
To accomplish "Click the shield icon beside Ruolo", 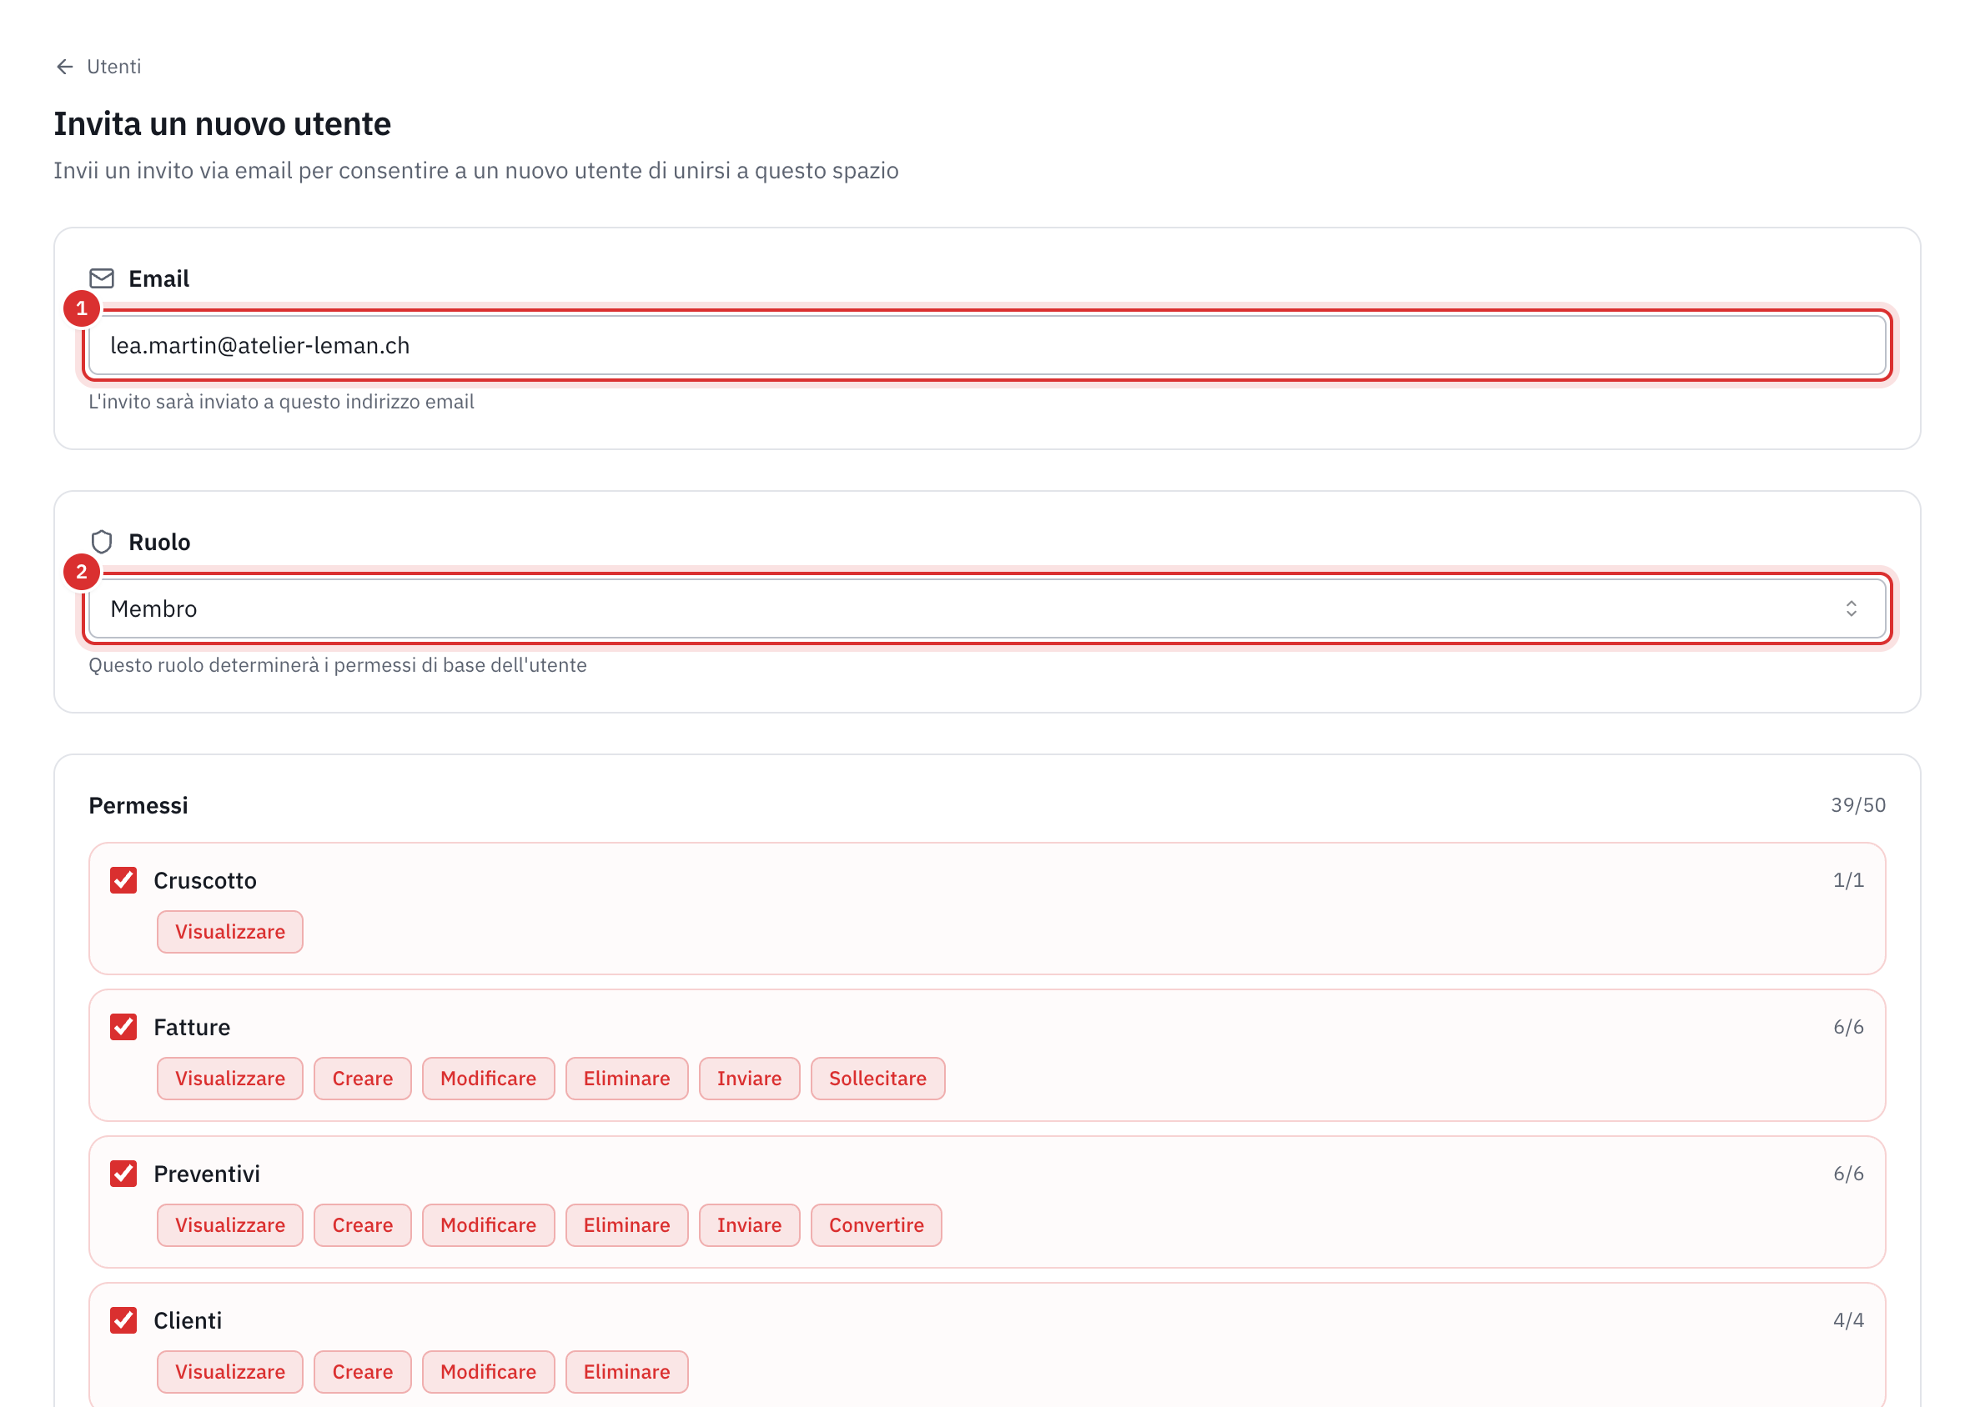I will [x=103, y=542].
